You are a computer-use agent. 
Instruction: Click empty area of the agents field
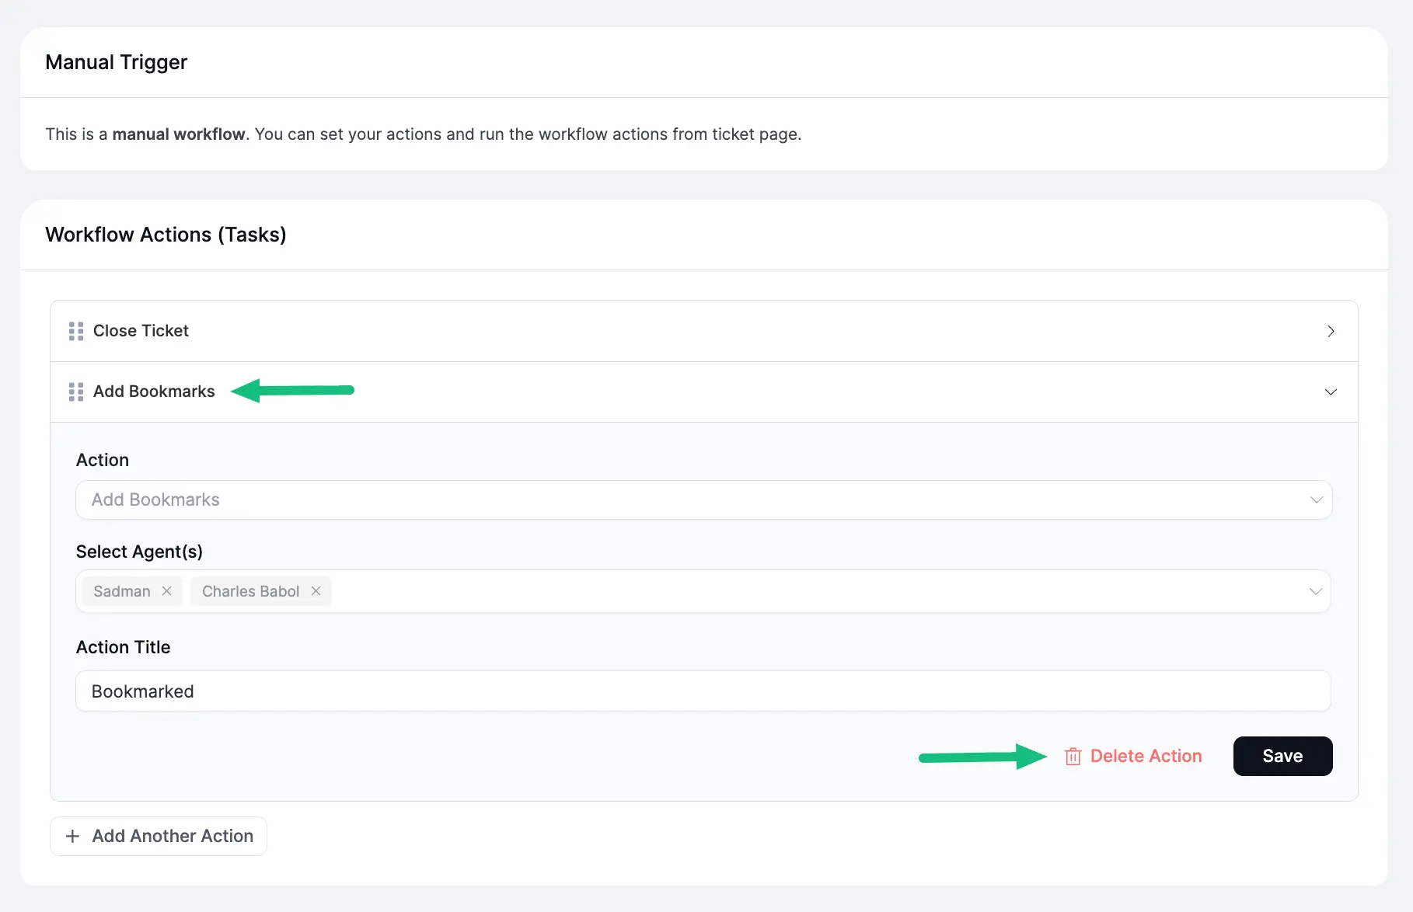777,591
